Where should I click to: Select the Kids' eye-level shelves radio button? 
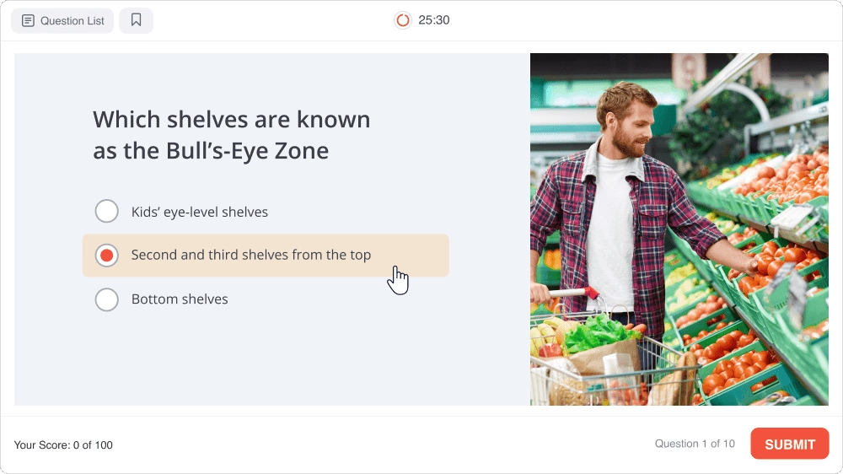(x=107, y=212)
